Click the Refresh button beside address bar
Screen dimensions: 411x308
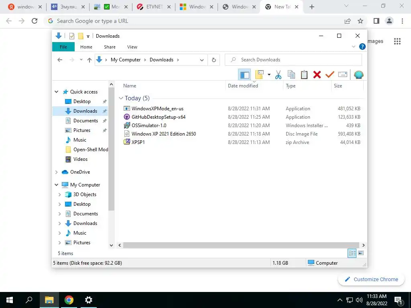pyautogui.click(x=214, y=60)
